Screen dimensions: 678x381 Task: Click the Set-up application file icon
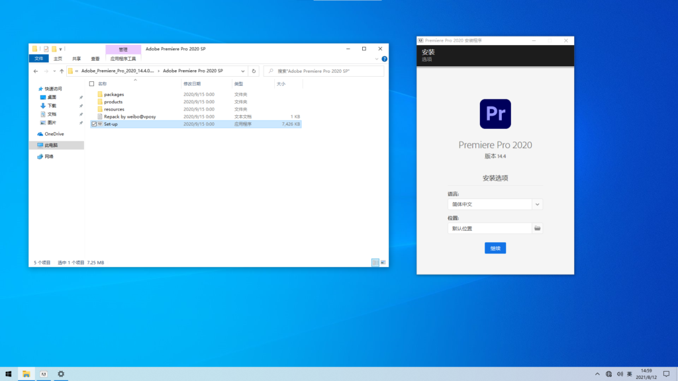100,124
